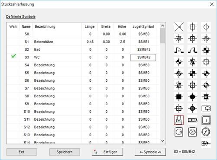The width and height of the screenshot is (217, 160).
Task: Pick the last symbol below the lightning circle
Action: point(206,143)
